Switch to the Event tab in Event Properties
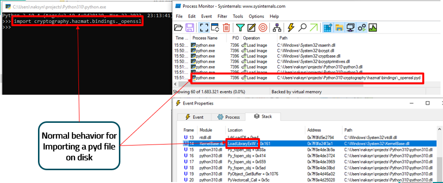The width and height of the screenshot is (443, 183). [x=194, y=117]
